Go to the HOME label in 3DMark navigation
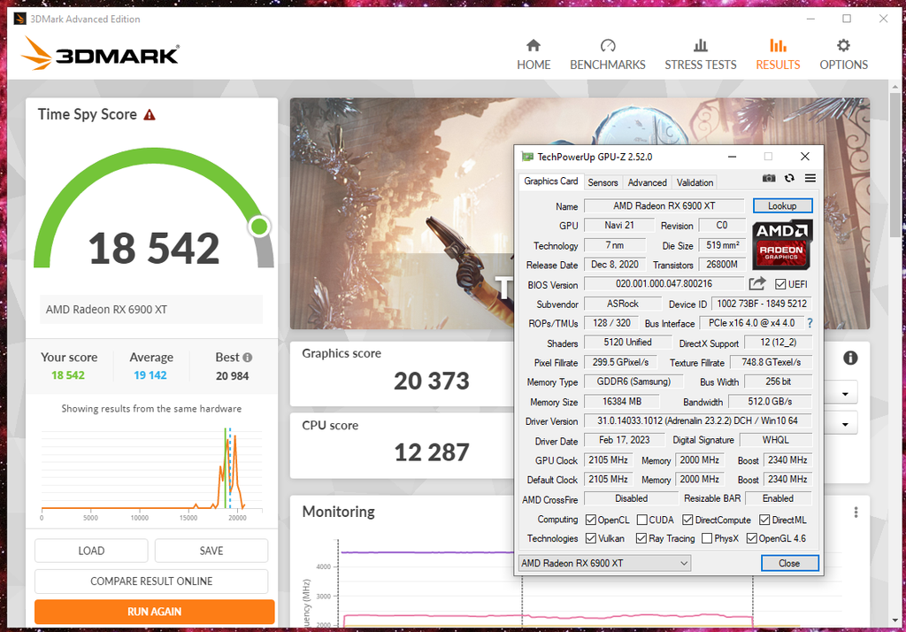 click(534, 65)
